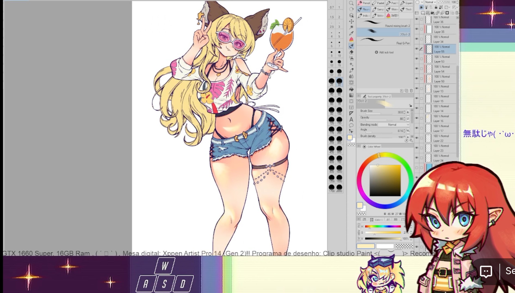Select the Vector sub tool group tab
The image size is (515, 293).
coord(378,15)
